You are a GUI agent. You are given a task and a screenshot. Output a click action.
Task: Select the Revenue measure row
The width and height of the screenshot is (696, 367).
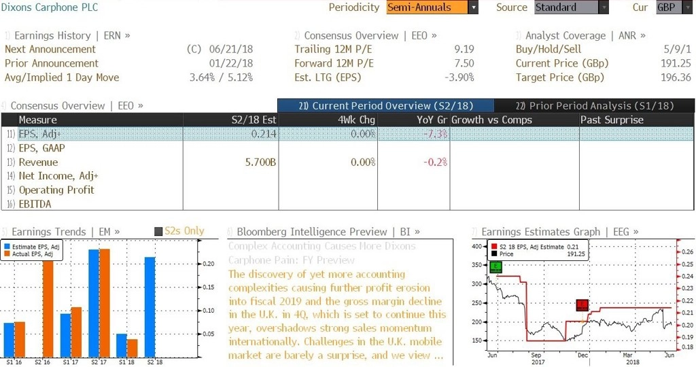click(347, 162)
